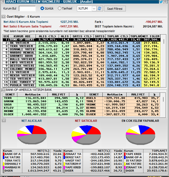Collapse the pie charts section toggle icon
This screenshot has width=169, height=177.
click(4, 120)
